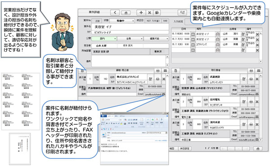Open the calendar icon in the empty schedule row

pyautogui.click(x=193, y=50)
